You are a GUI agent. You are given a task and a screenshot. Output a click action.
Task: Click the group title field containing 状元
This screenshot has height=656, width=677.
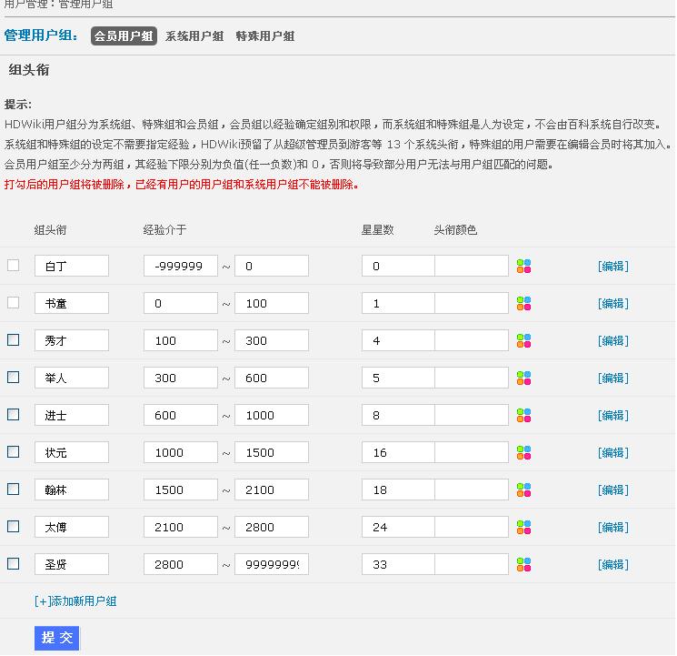[72, 452]
